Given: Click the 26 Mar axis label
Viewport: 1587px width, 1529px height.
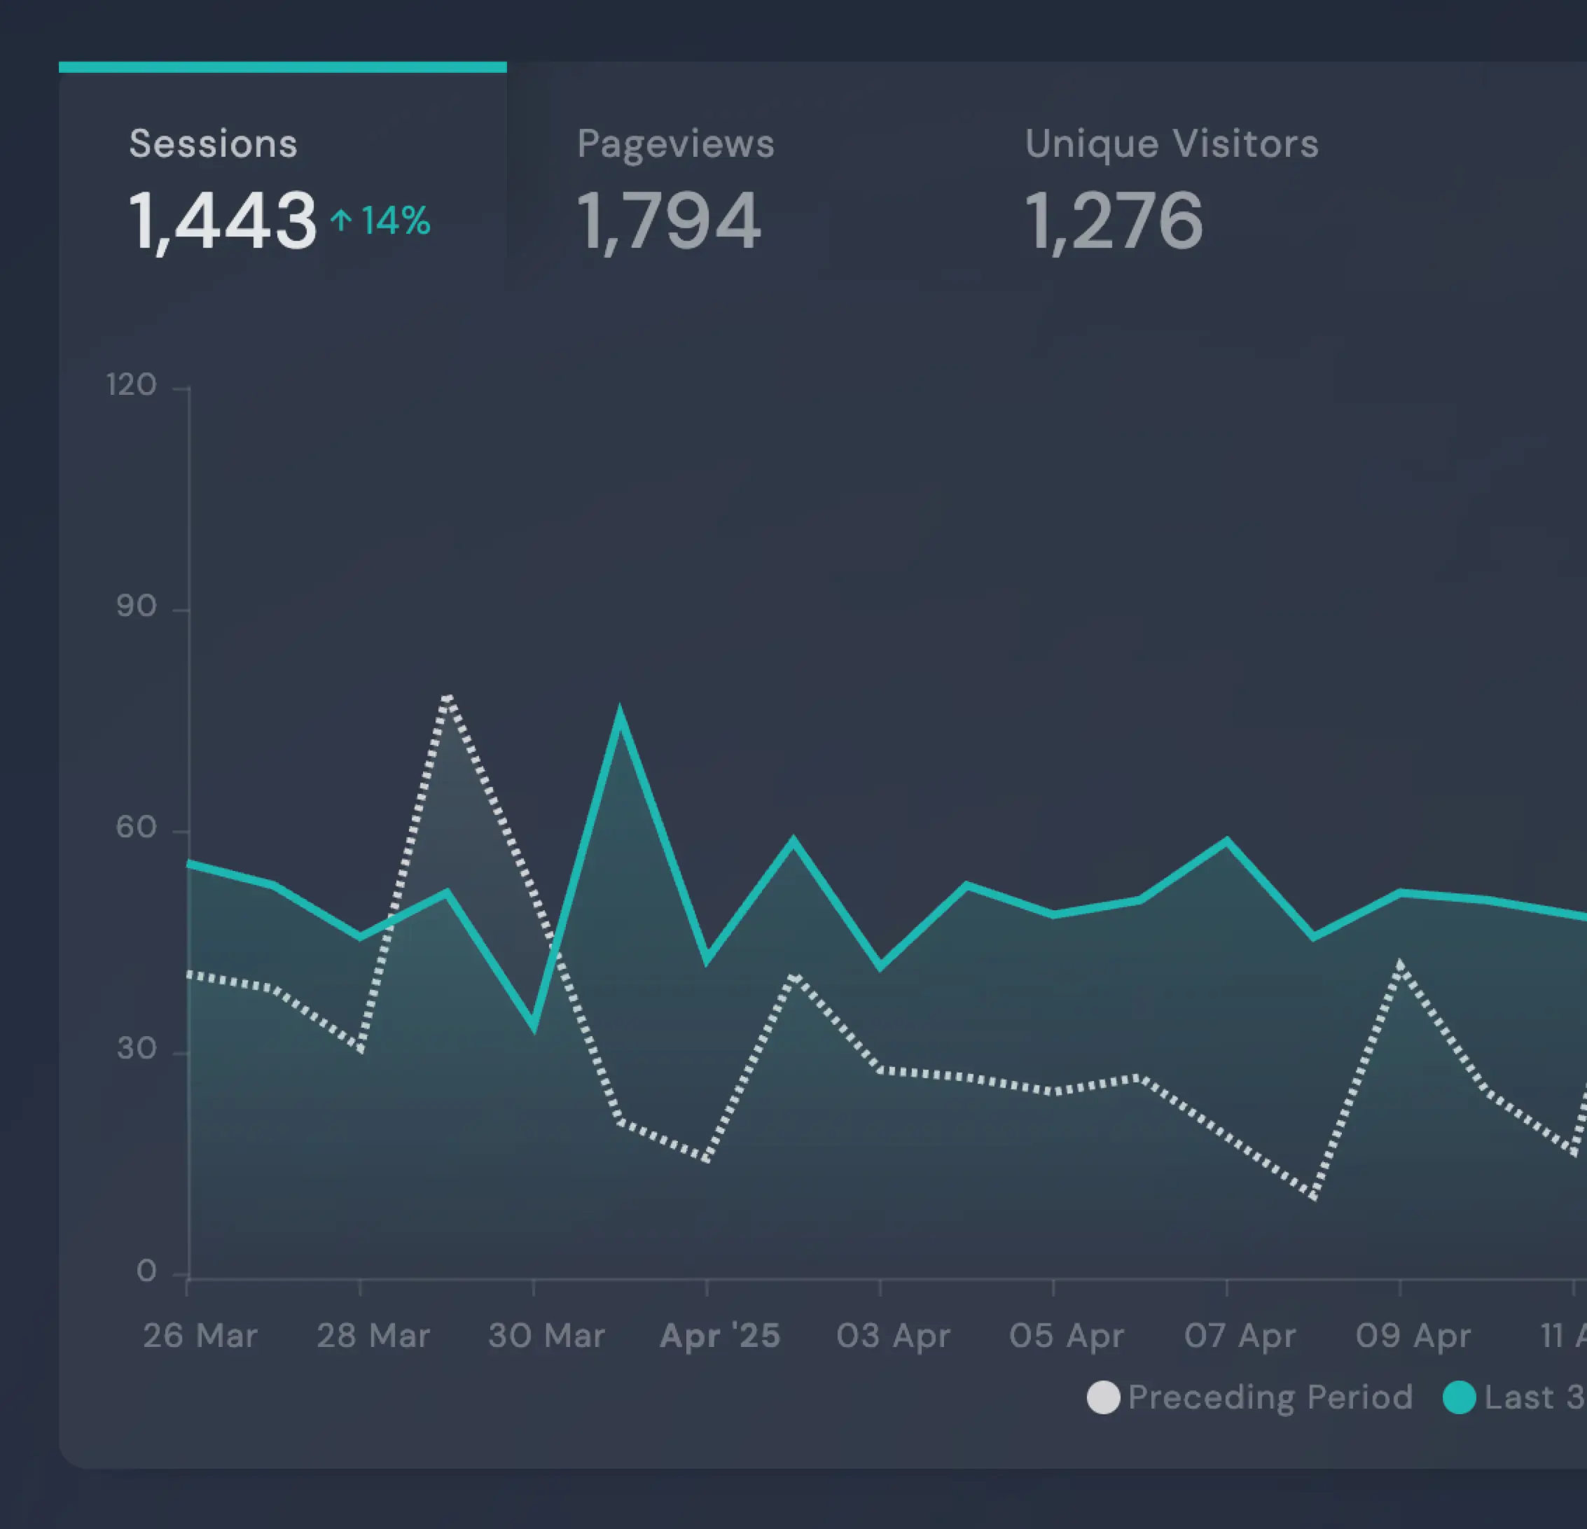Looking at the screenshot, I should pos(200,1336).
